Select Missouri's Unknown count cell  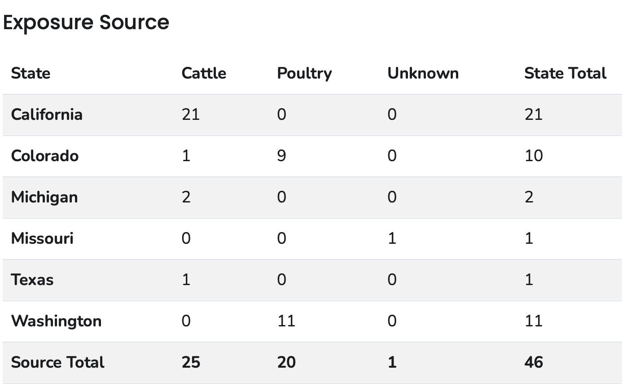coord(392,238)
